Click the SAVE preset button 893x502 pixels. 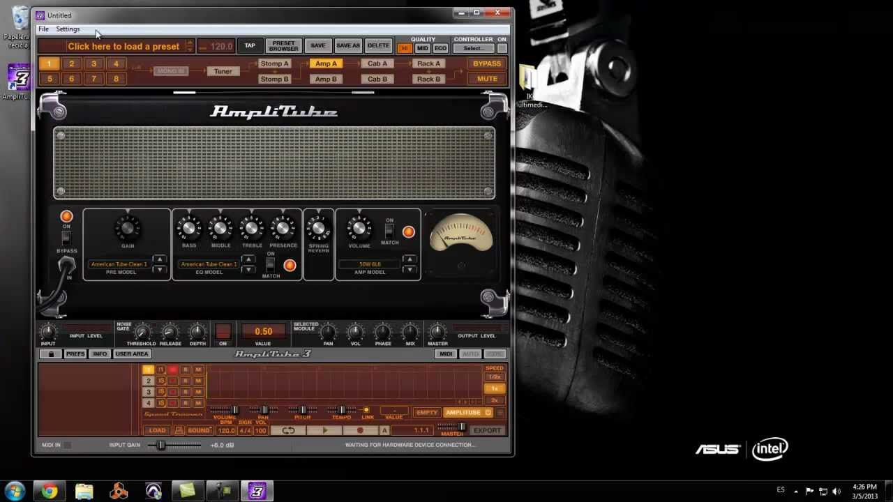pyautogui.click(x=317, y=46)
